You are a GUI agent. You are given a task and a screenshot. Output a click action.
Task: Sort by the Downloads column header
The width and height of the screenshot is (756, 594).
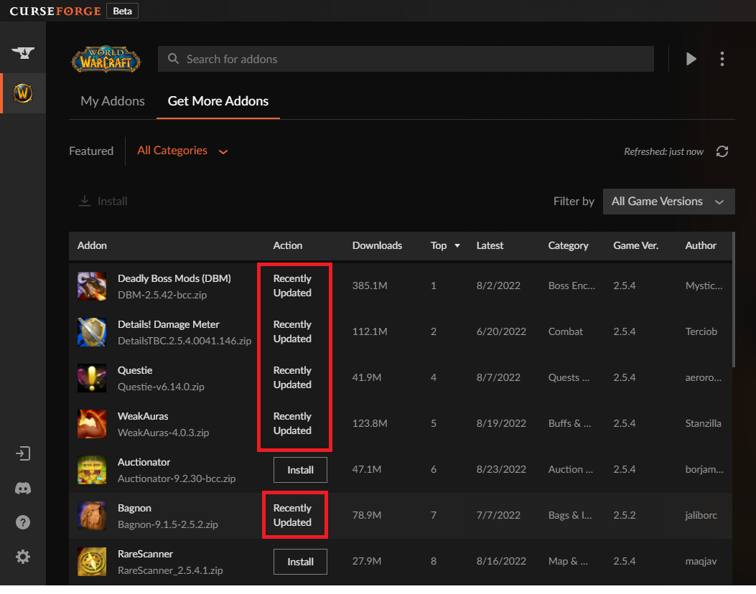click(x=377, y=245)
